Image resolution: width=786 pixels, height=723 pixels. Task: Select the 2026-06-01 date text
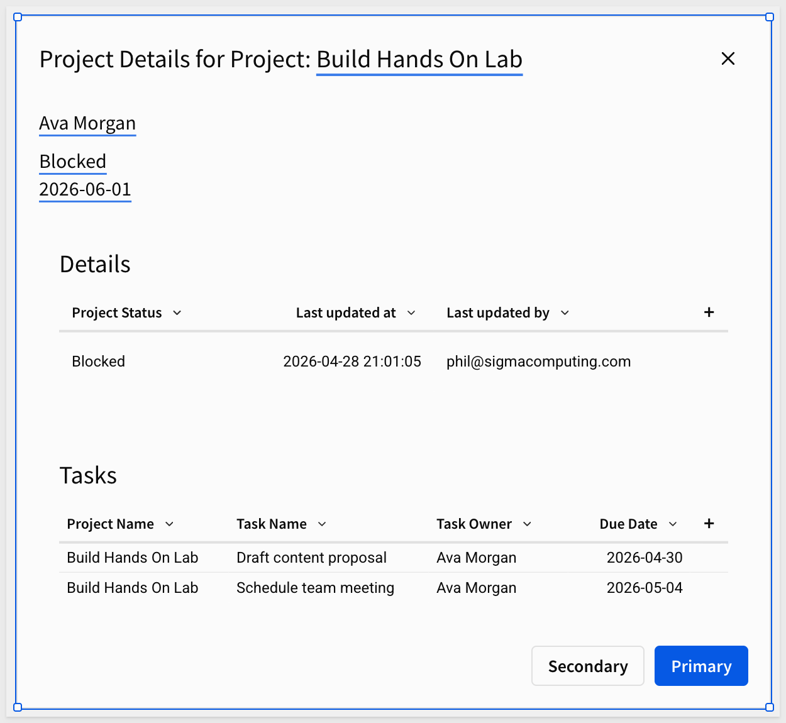pos(85,189)
